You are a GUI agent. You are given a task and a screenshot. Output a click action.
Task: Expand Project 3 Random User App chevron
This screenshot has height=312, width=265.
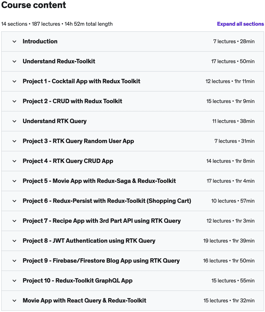click(x=14, y=141)
